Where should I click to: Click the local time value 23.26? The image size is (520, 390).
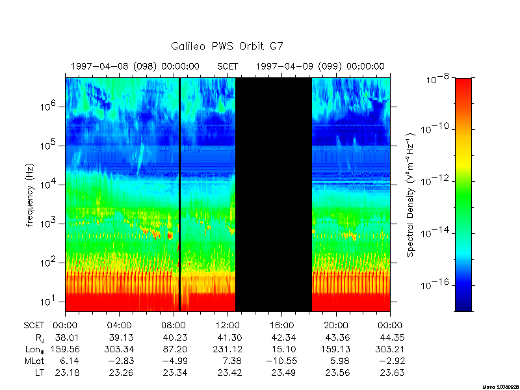(122, 372)
